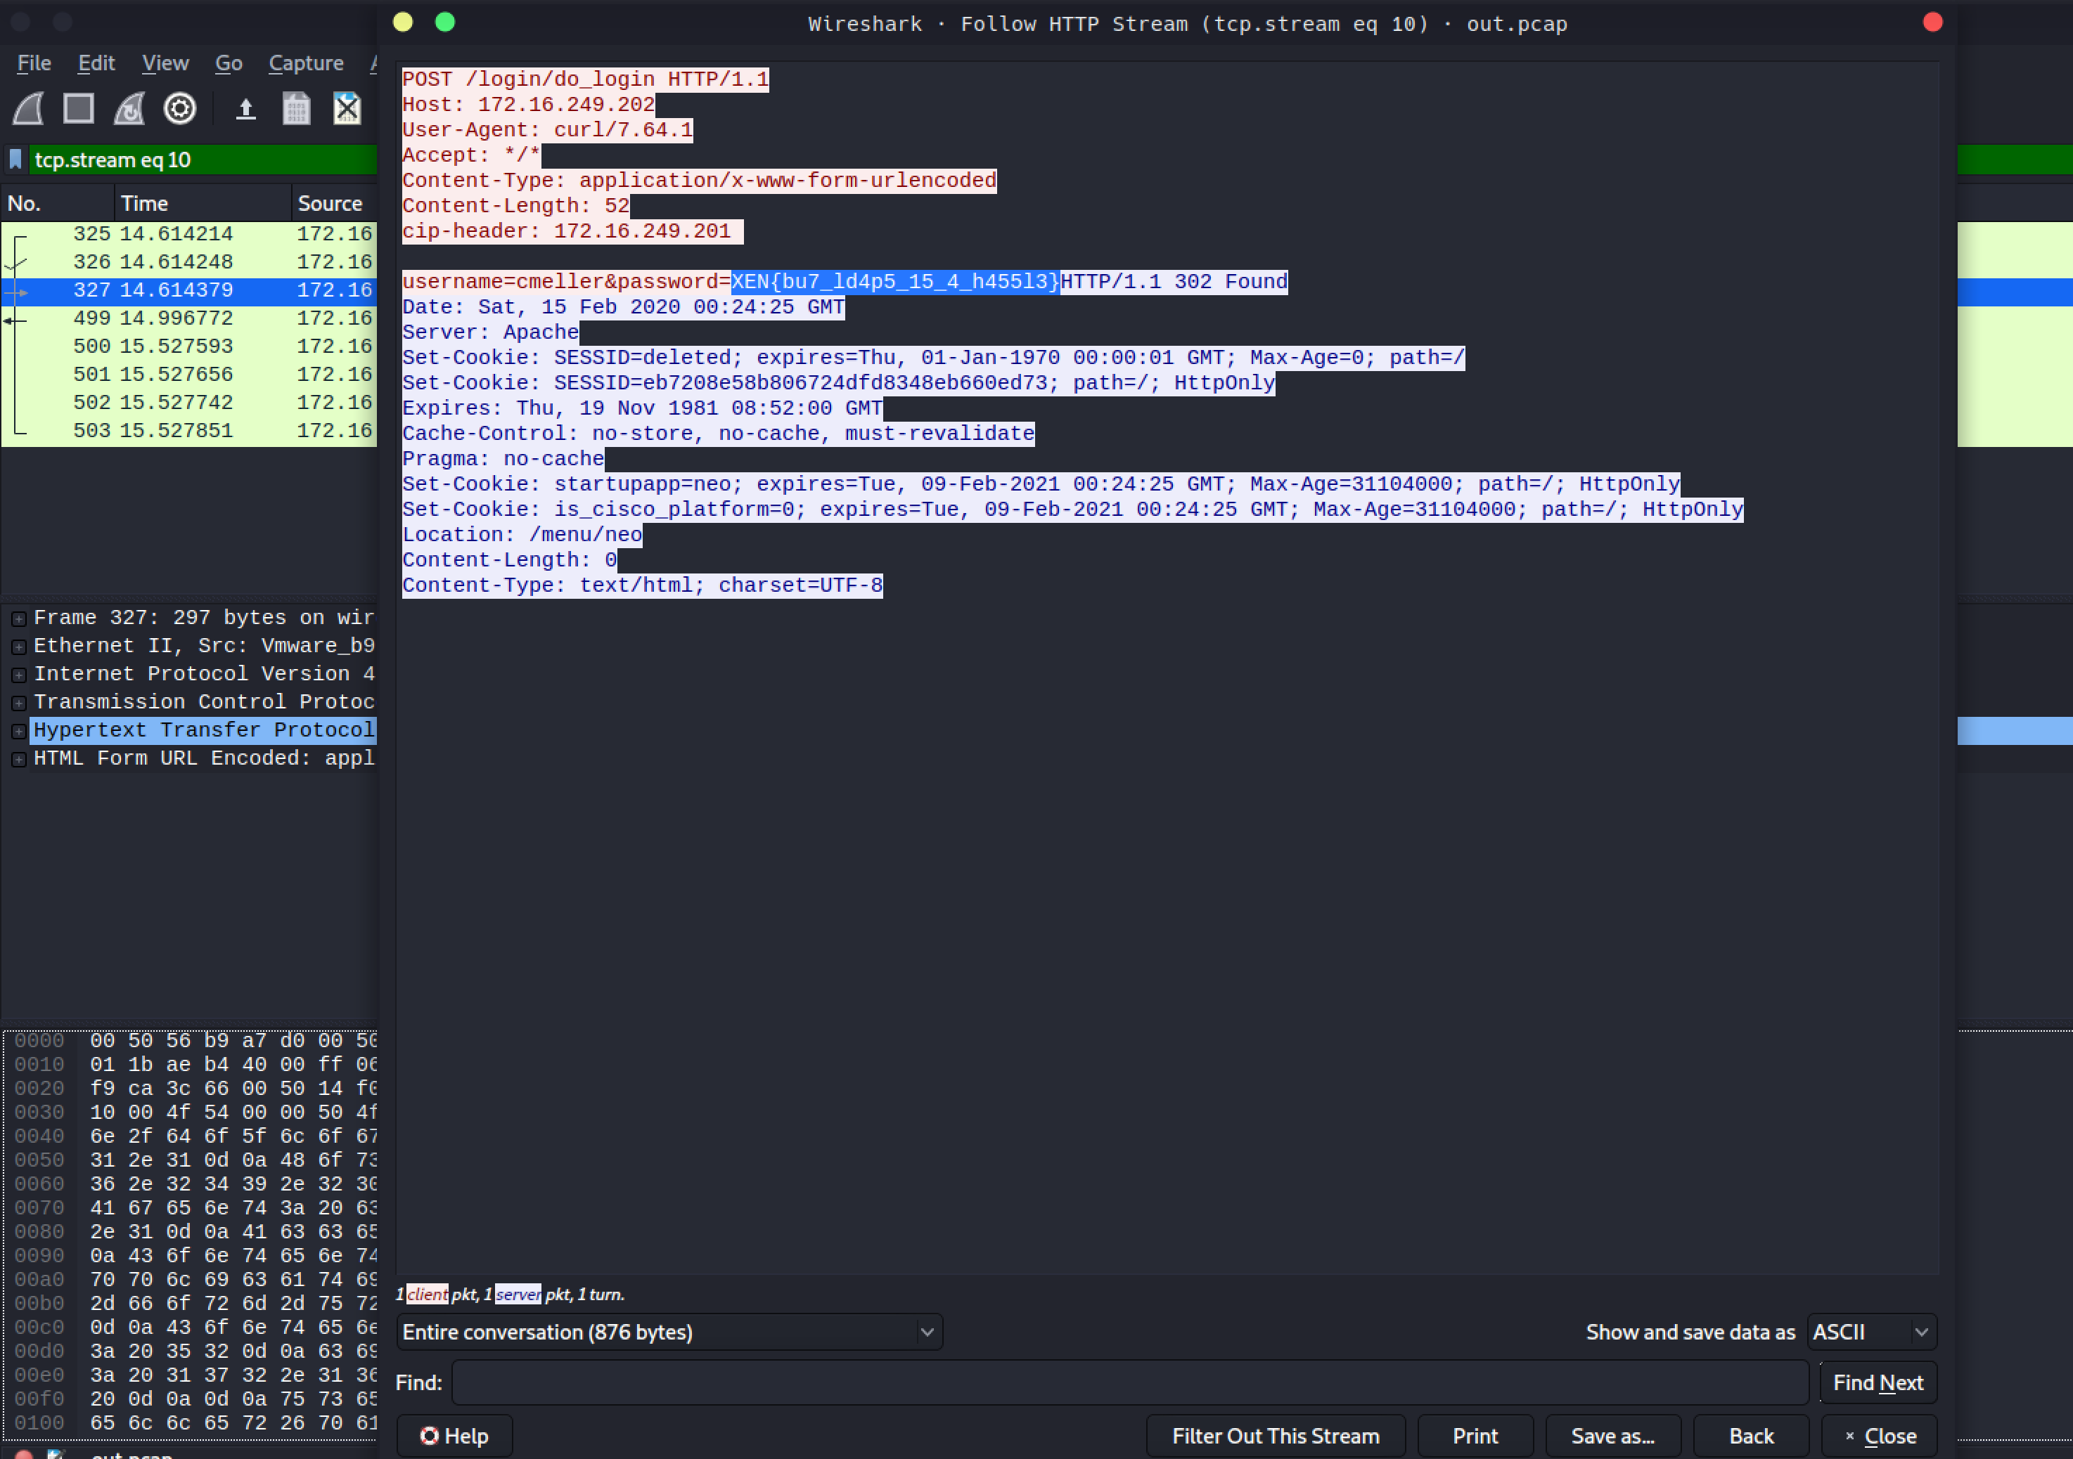Image resolution: width=2073 pixels, height=1459 pixels.
Task: Start capturing packets with the shark fin icon
Action: click(28, 109)
